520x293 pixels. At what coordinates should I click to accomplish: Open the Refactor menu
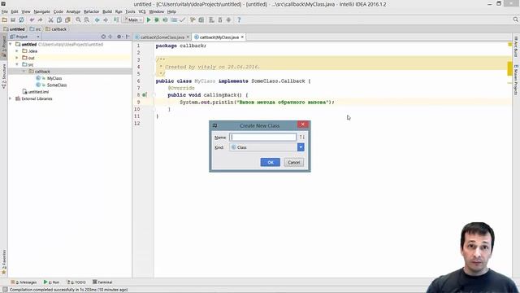point(91,11)
